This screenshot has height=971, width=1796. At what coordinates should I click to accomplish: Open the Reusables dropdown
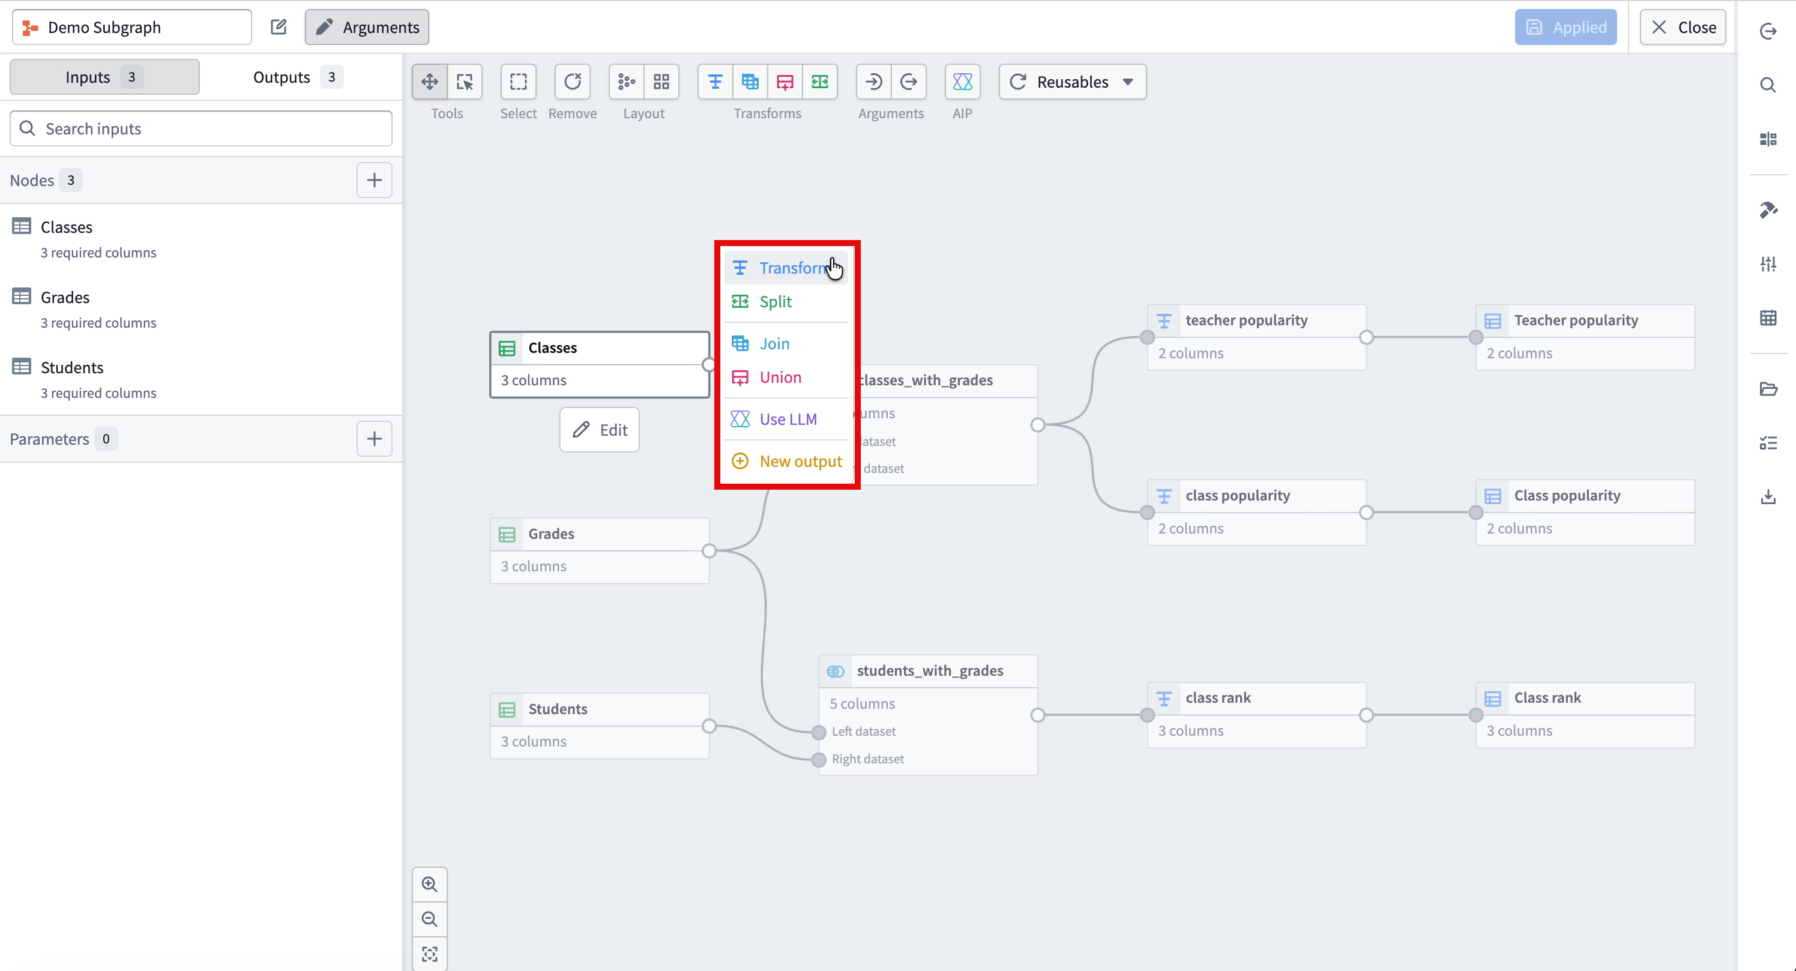tap(1072, 82)
